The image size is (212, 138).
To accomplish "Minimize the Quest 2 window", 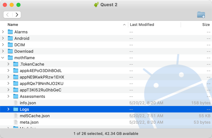I will [12, 5].
